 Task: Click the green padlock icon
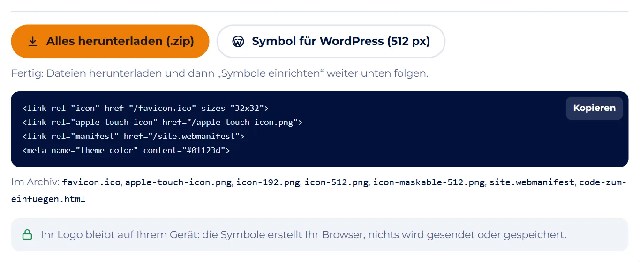point(28,234)
